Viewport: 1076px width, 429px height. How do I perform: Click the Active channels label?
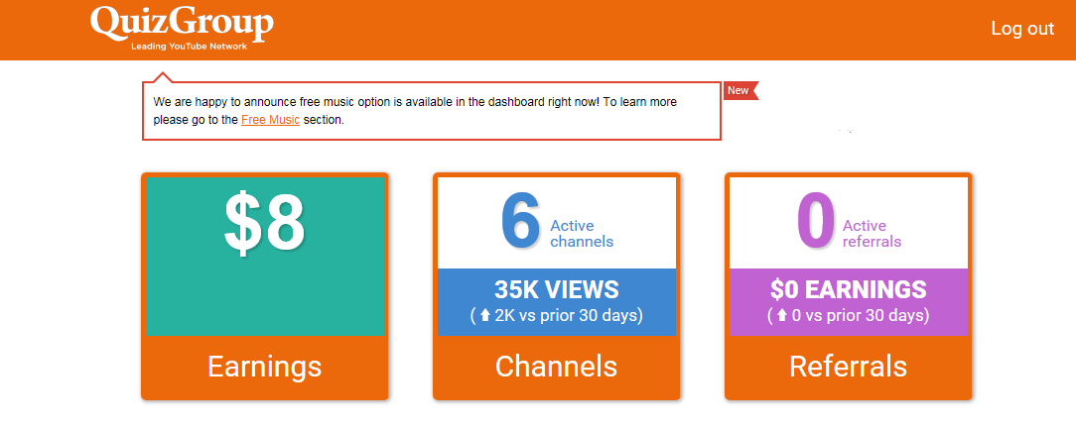[582, 234]
